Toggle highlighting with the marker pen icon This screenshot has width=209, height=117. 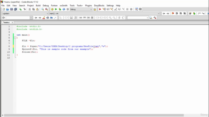[x=44, y=18]
